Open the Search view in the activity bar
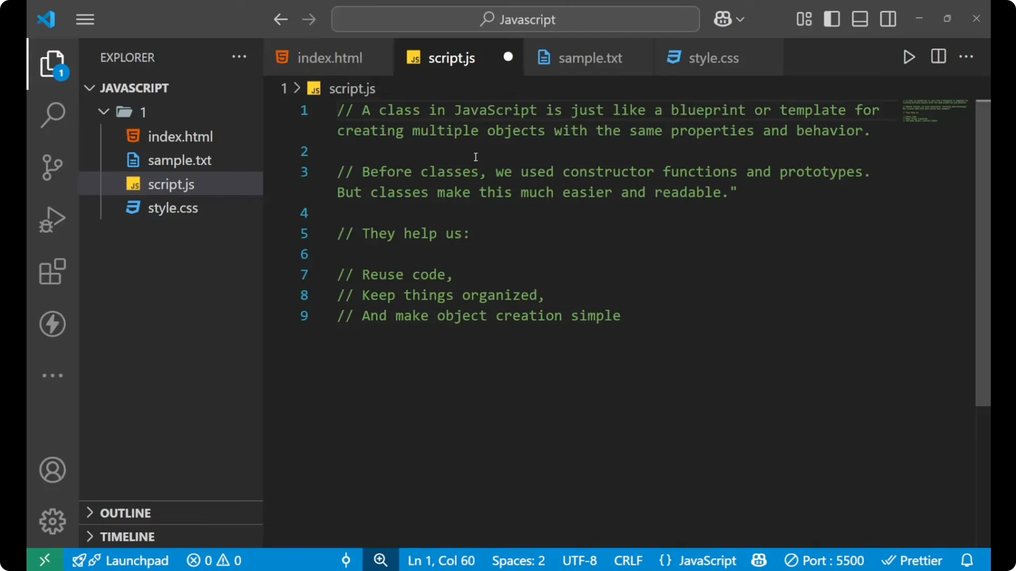Image resolution: width=1016 pixels, height=571 pixels. click(x=52, y=115)
